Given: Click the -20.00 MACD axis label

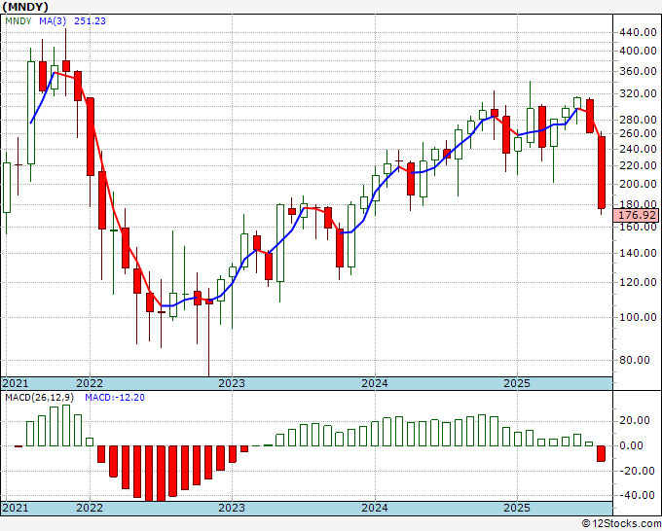Looking at the screenshot, I should [x=638, y=471].
